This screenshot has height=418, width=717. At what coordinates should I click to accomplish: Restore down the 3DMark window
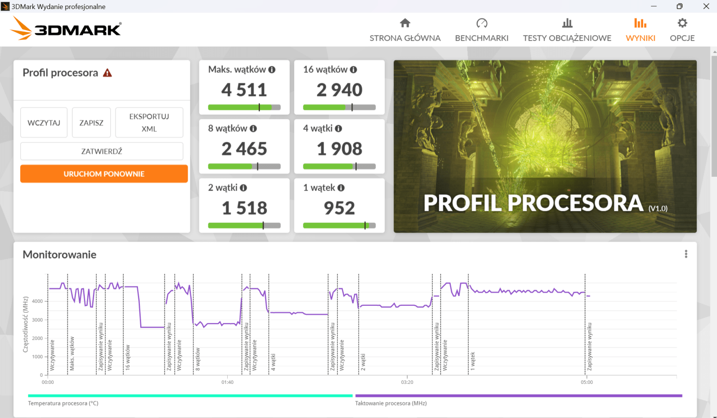point(679,6)
